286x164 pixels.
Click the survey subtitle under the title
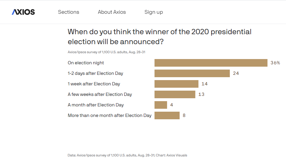point(106,52)
